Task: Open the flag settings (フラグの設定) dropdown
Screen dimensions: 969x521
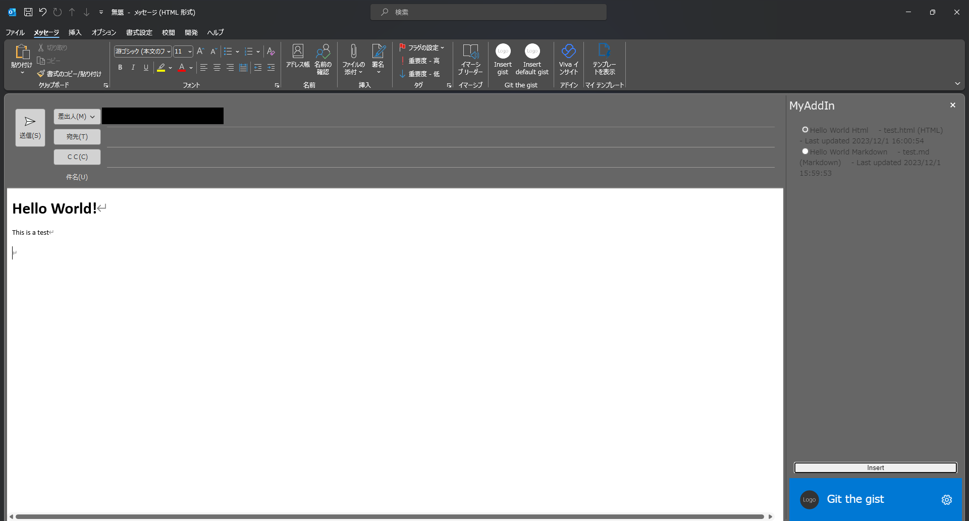Action: (422, 47)
